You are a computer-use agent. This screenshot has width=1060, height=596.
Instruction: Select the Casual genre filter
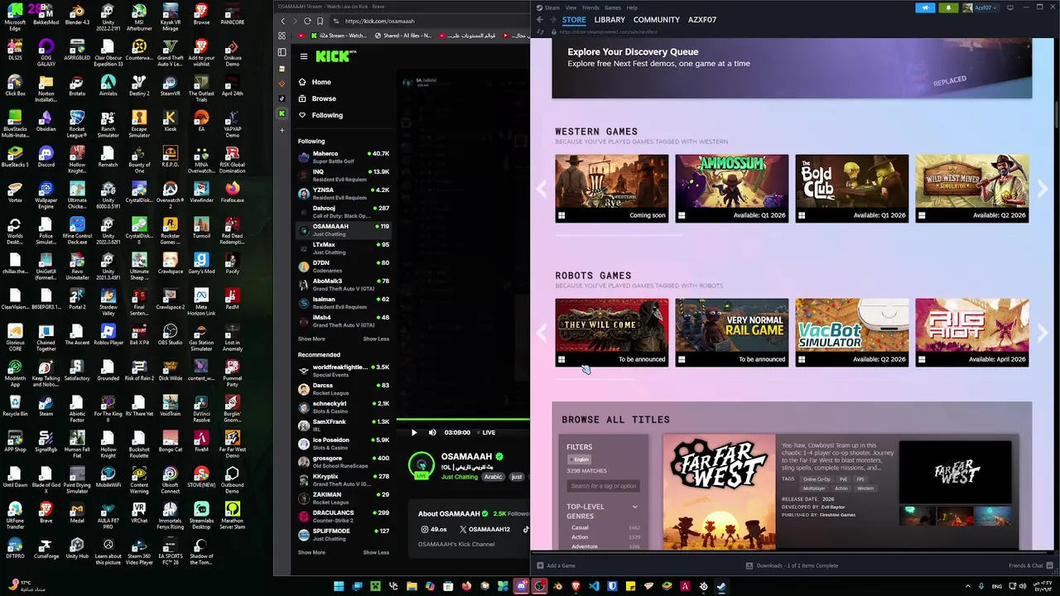[580, 527]
